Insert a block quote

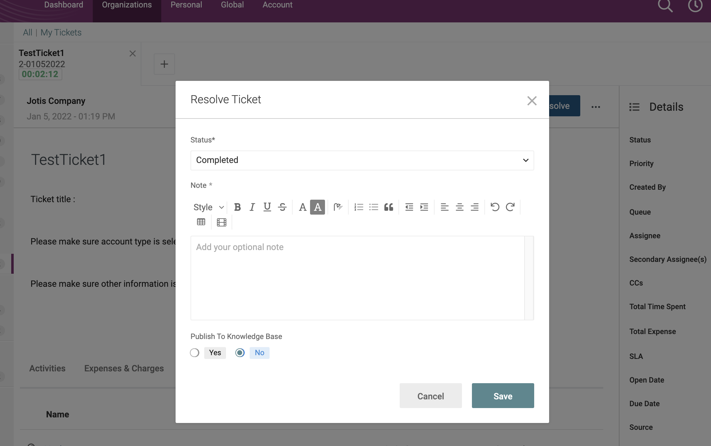pos(388,207)
